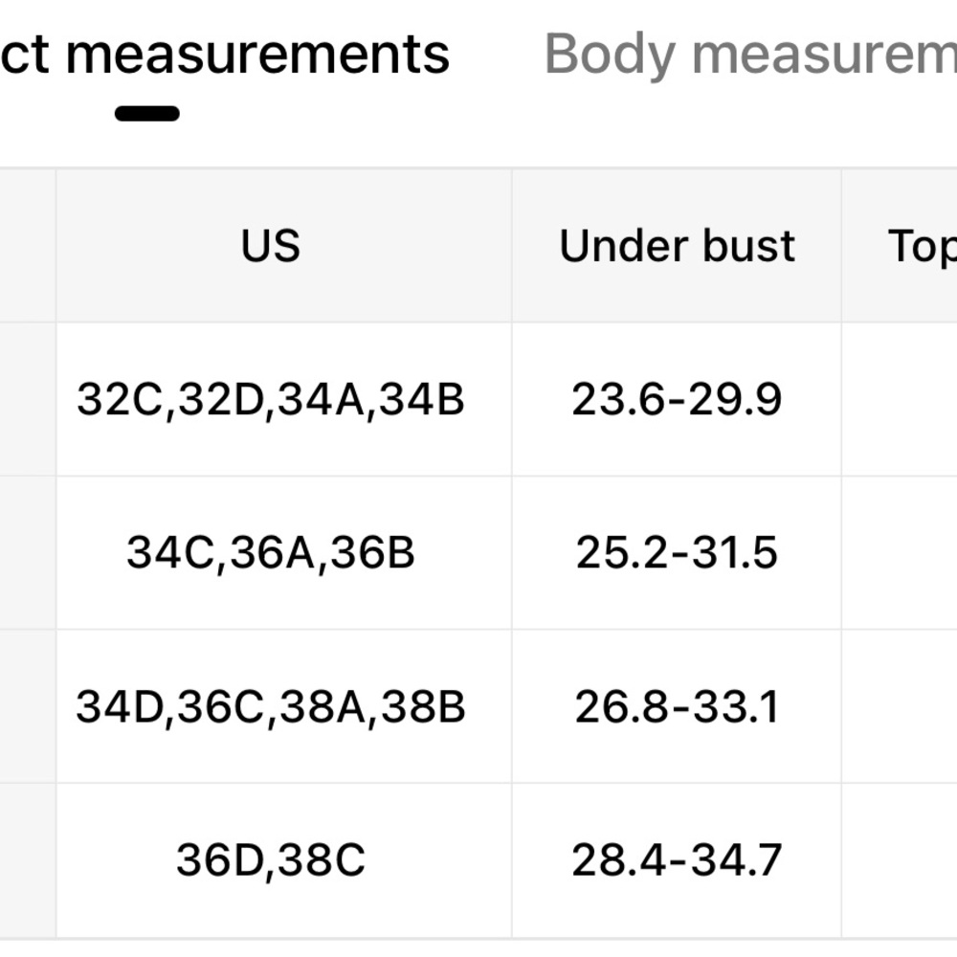Viewport: 957px width, 957px height.
Task: Click the empty Top cell in 36D,38C row
Action: tap(900, 860)
